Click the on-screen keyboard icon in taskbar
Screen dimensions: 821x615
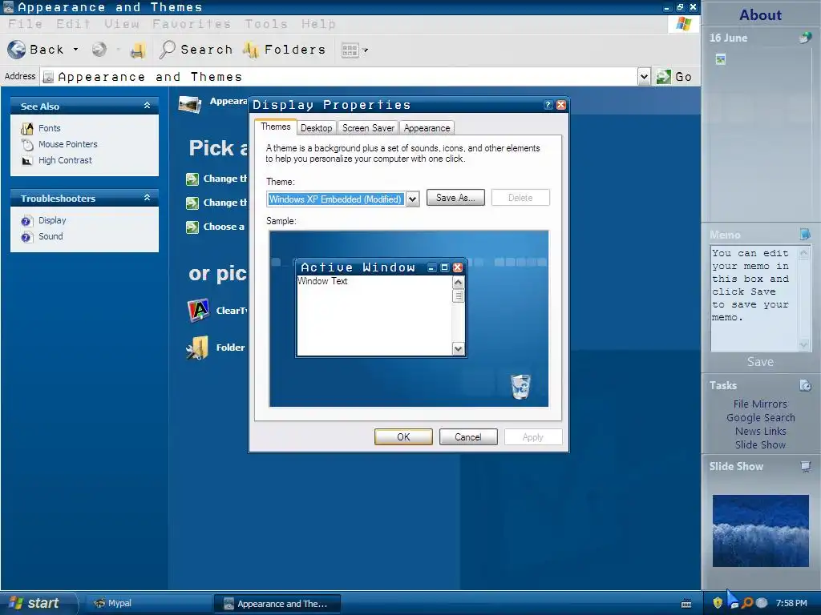tap(686, 604)
